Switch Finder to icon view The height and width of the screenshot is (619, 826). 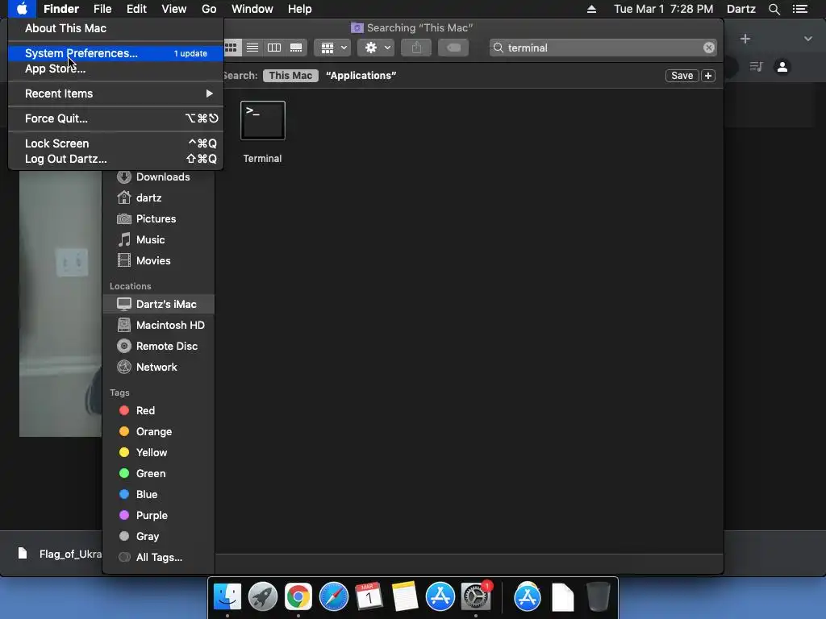(x=232, y=48)
